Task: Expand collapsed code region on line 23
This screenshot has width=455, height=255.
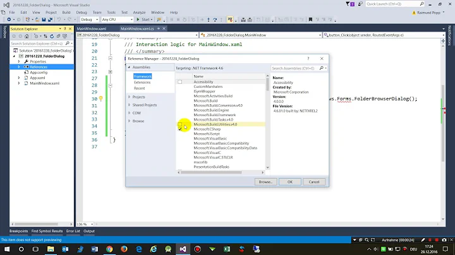Action: click(x=110, y=71)
